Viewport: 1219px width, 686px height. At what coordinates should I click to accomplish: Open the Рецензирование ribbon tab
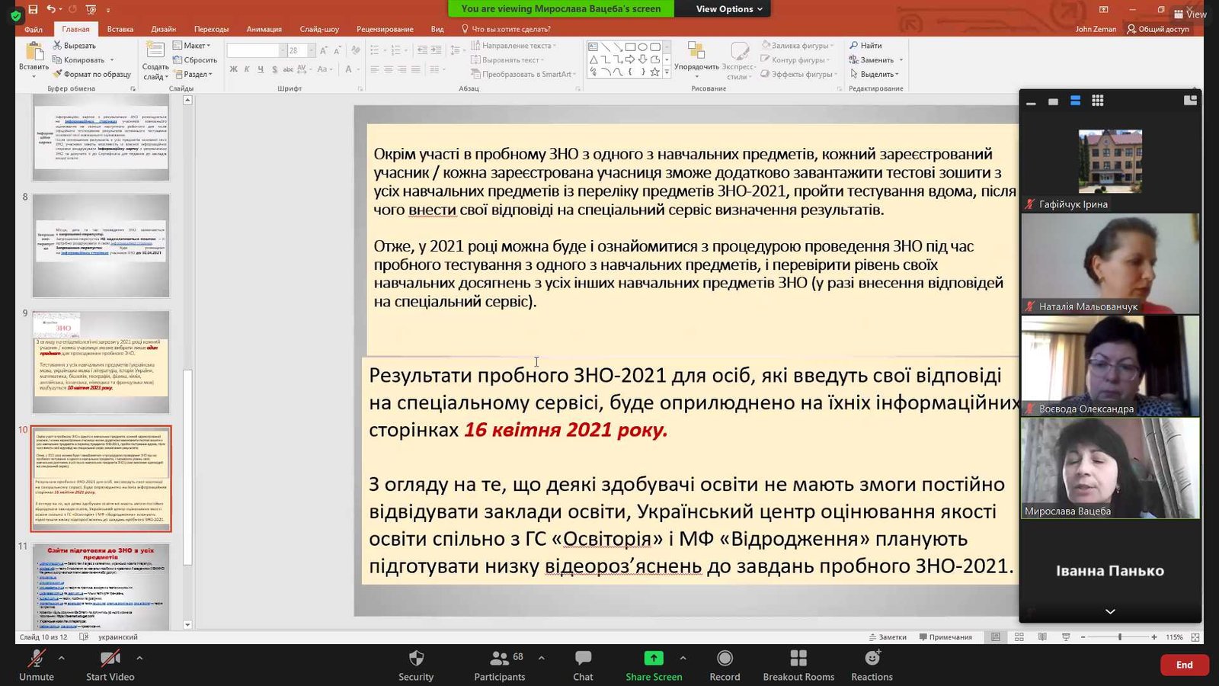385,29
